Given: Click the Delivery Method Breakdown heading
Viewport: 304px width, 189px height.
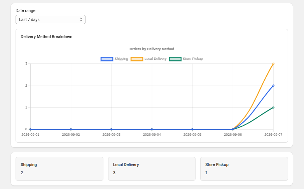Looking at the screenshot, I should [47, 37].
